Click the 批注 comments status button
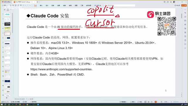The image size is (188, 106). pos(140,102)
